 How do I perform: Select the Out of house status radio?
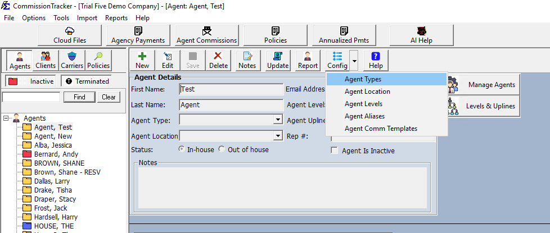click(x=222, y=149)
